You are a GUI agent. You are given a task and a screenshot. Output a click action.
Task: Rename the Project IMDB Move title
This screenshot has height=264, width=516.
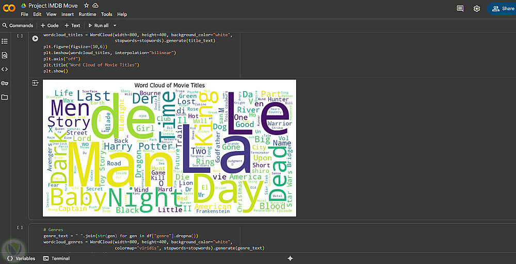53,6
